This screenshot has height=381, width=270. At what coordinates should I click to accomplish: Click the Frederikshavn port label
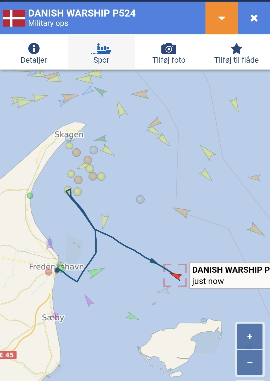[x=57, y=266]
